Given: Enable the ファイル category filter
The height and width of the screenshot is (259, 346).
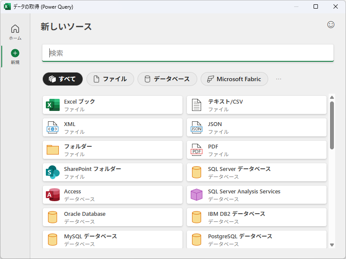Looking at the screenshot, I should pyautogui.click(x=110, y=79).
